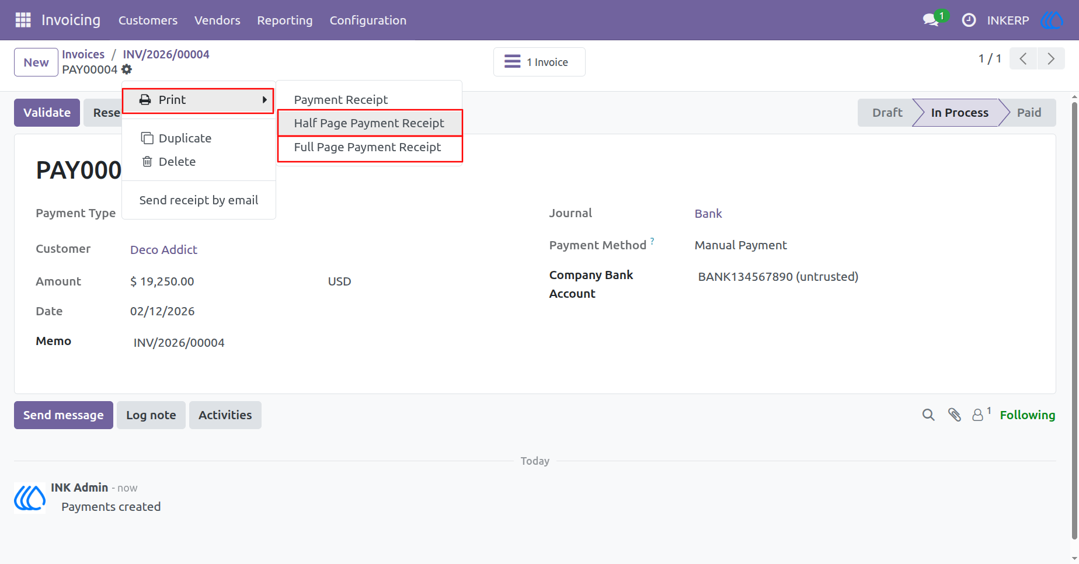
Task: Click the Validate button
Action: pyautogui.click(x=47, y=113)
